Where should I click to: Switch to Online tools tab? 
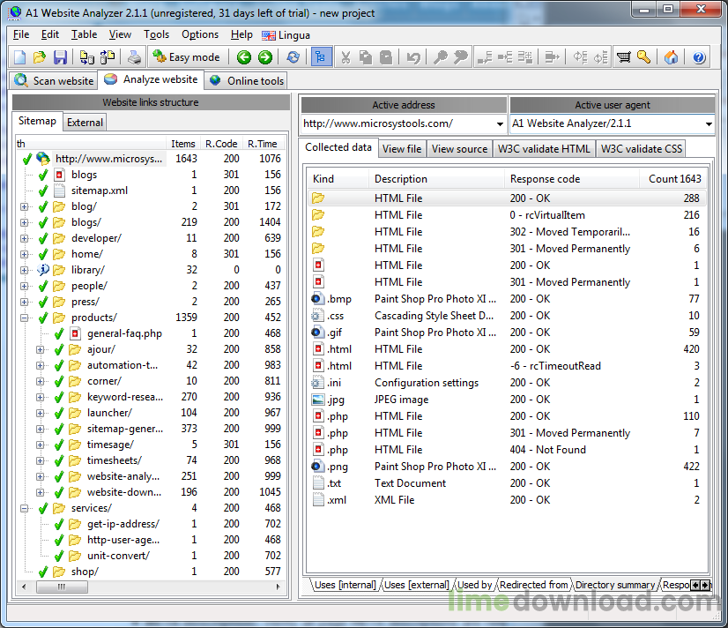click(247, 81)
